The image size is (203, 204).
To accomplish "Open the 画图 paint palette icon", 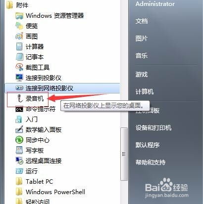I will click(19, 36).
